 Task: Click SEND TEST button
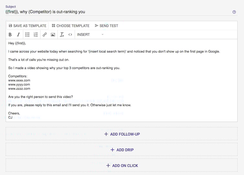pyautogui.click(x=106, y=26)
